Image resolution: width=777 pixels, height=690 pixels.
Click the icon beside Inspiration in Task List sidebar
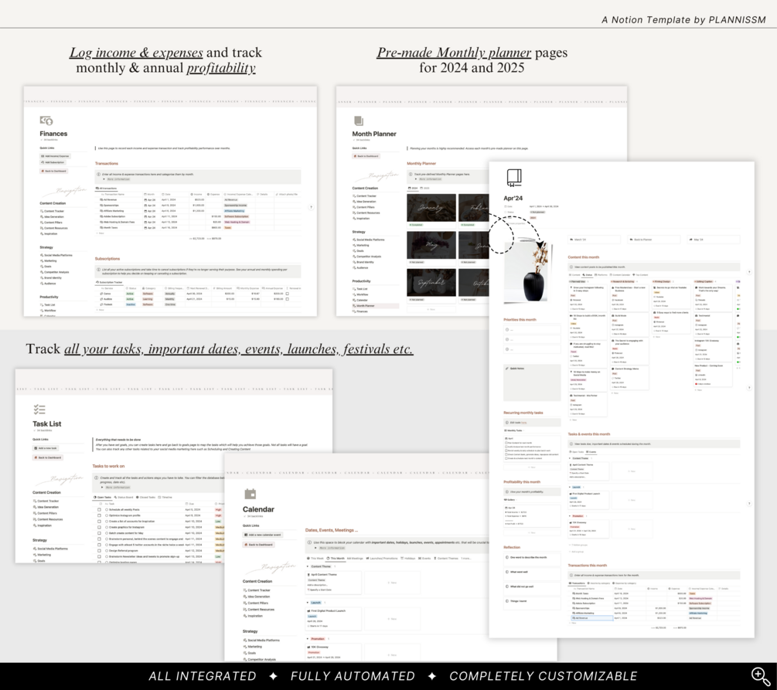(35, 525)
